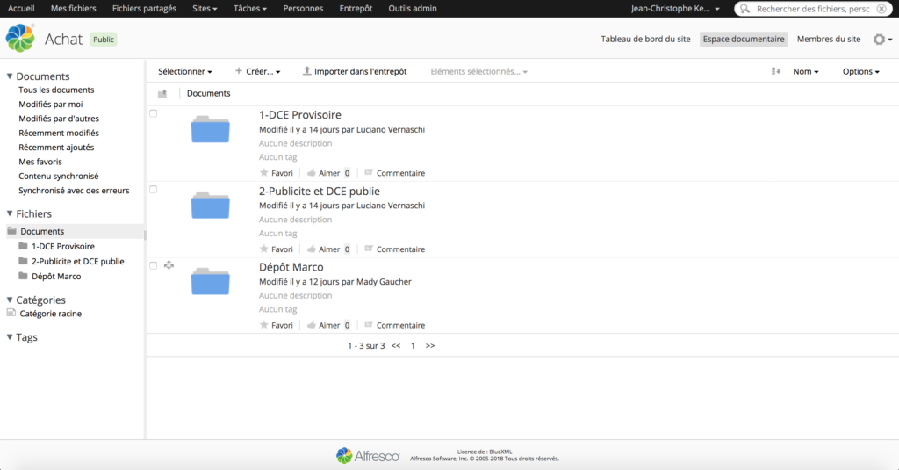Go to Accueil in the top bar
Viewport: 899px width, 470px height.
coord(21,9)
